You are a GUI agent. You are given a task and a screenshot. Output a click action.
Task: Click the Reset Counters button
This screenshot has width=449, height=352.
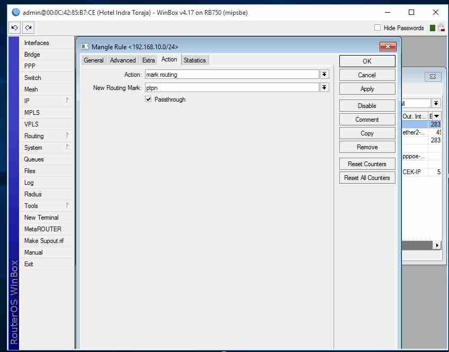[367, 164]
